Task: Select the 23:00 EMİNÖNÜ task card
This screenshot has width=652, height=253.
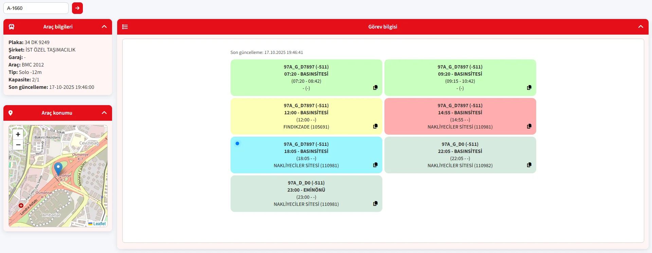Action: click(x=306, y=193)
